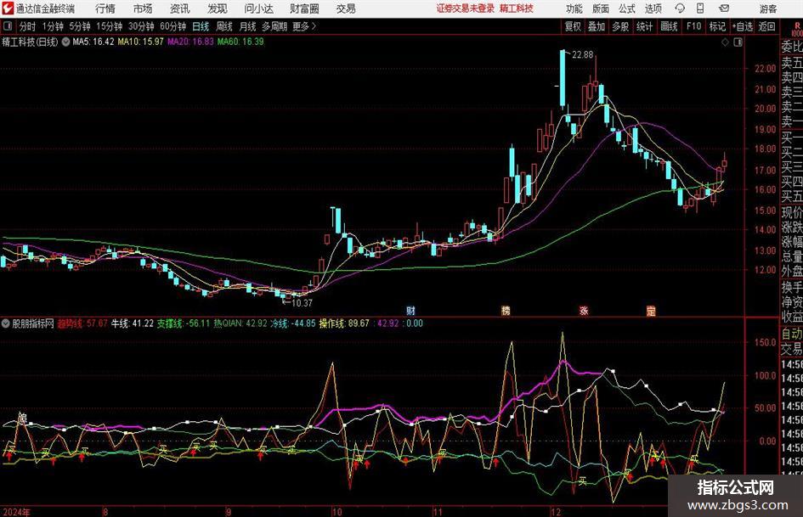Click the 统计 statistics button
Screen dimensions: 803x517
click(x=644, y=26)
